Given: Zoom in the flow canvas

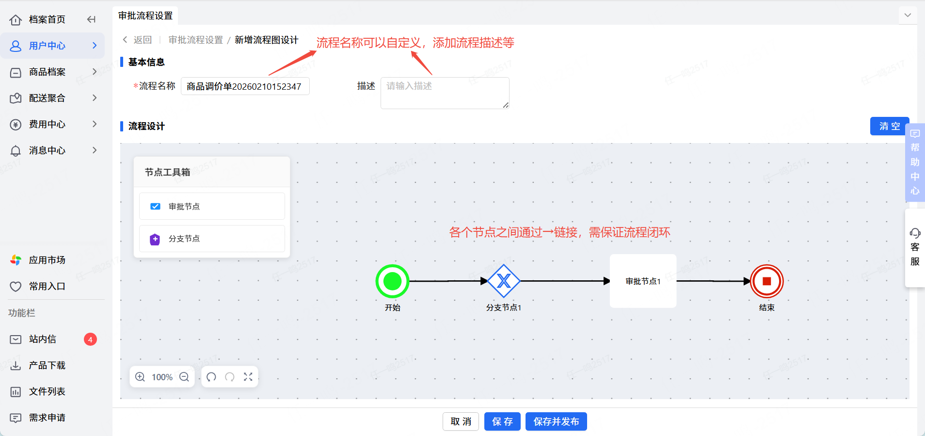Looking at the screenshot, I should tap(140, 377).
